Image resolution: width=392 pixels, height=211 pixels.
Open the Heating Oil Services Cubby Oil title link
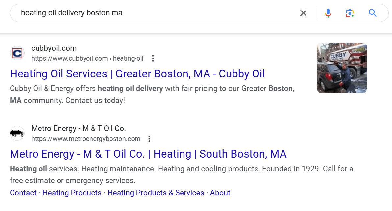[137, 74]
